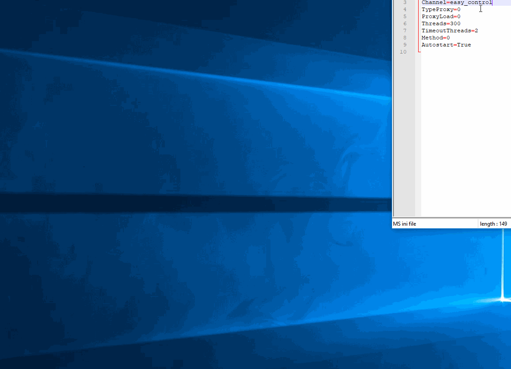Screen dimensions: 511x369
Task: Click the MS ini file status field
Action: pyautogui.click(x=405, y=224)
